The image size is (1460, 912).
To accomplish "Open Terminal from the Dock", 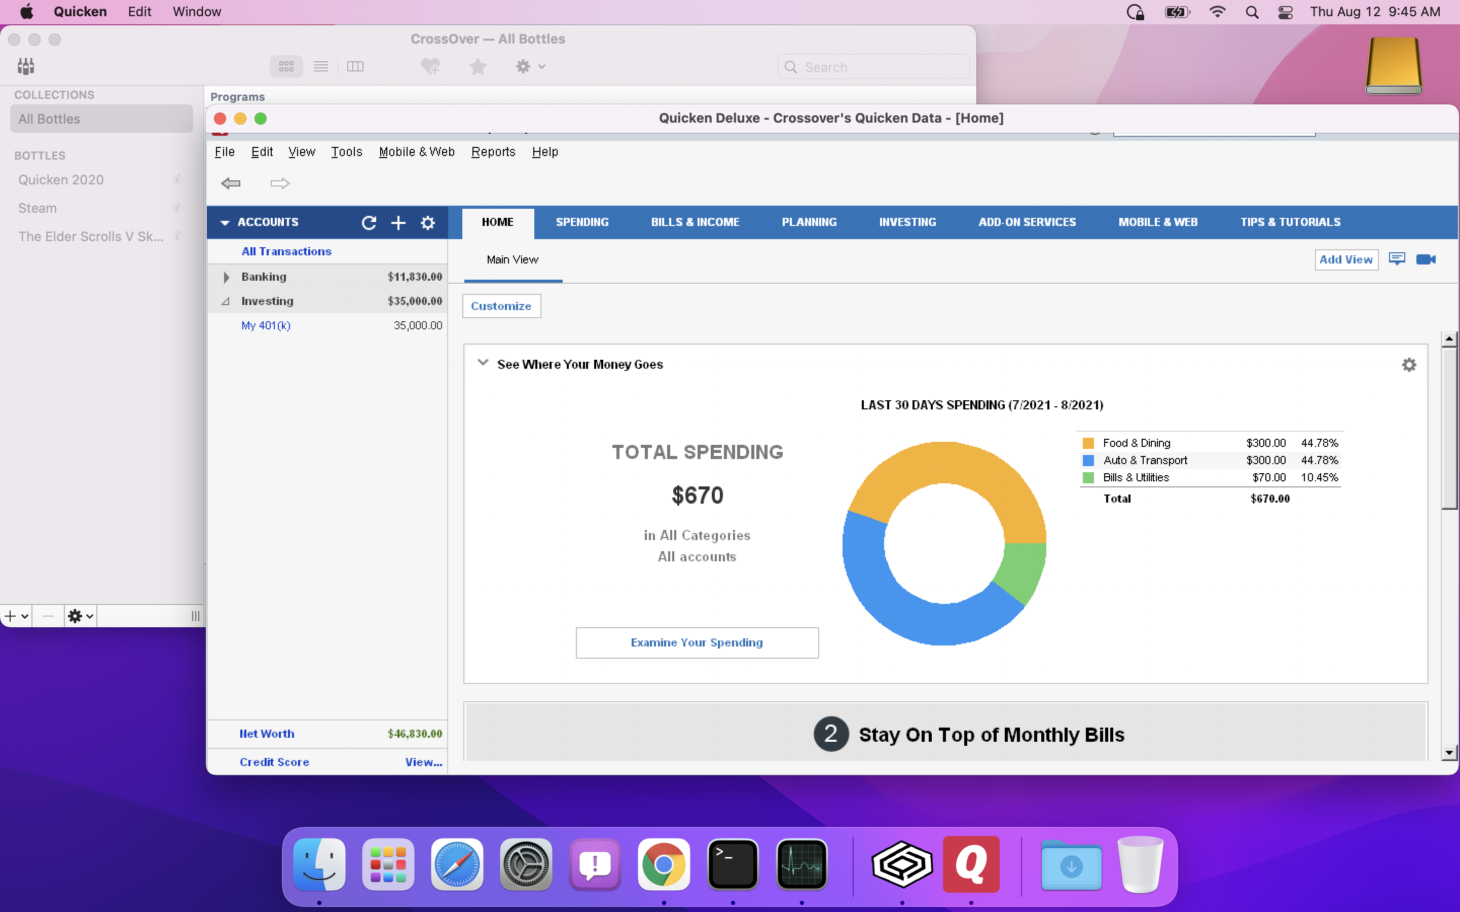I will pyautogui.click(x=733, y=864).
